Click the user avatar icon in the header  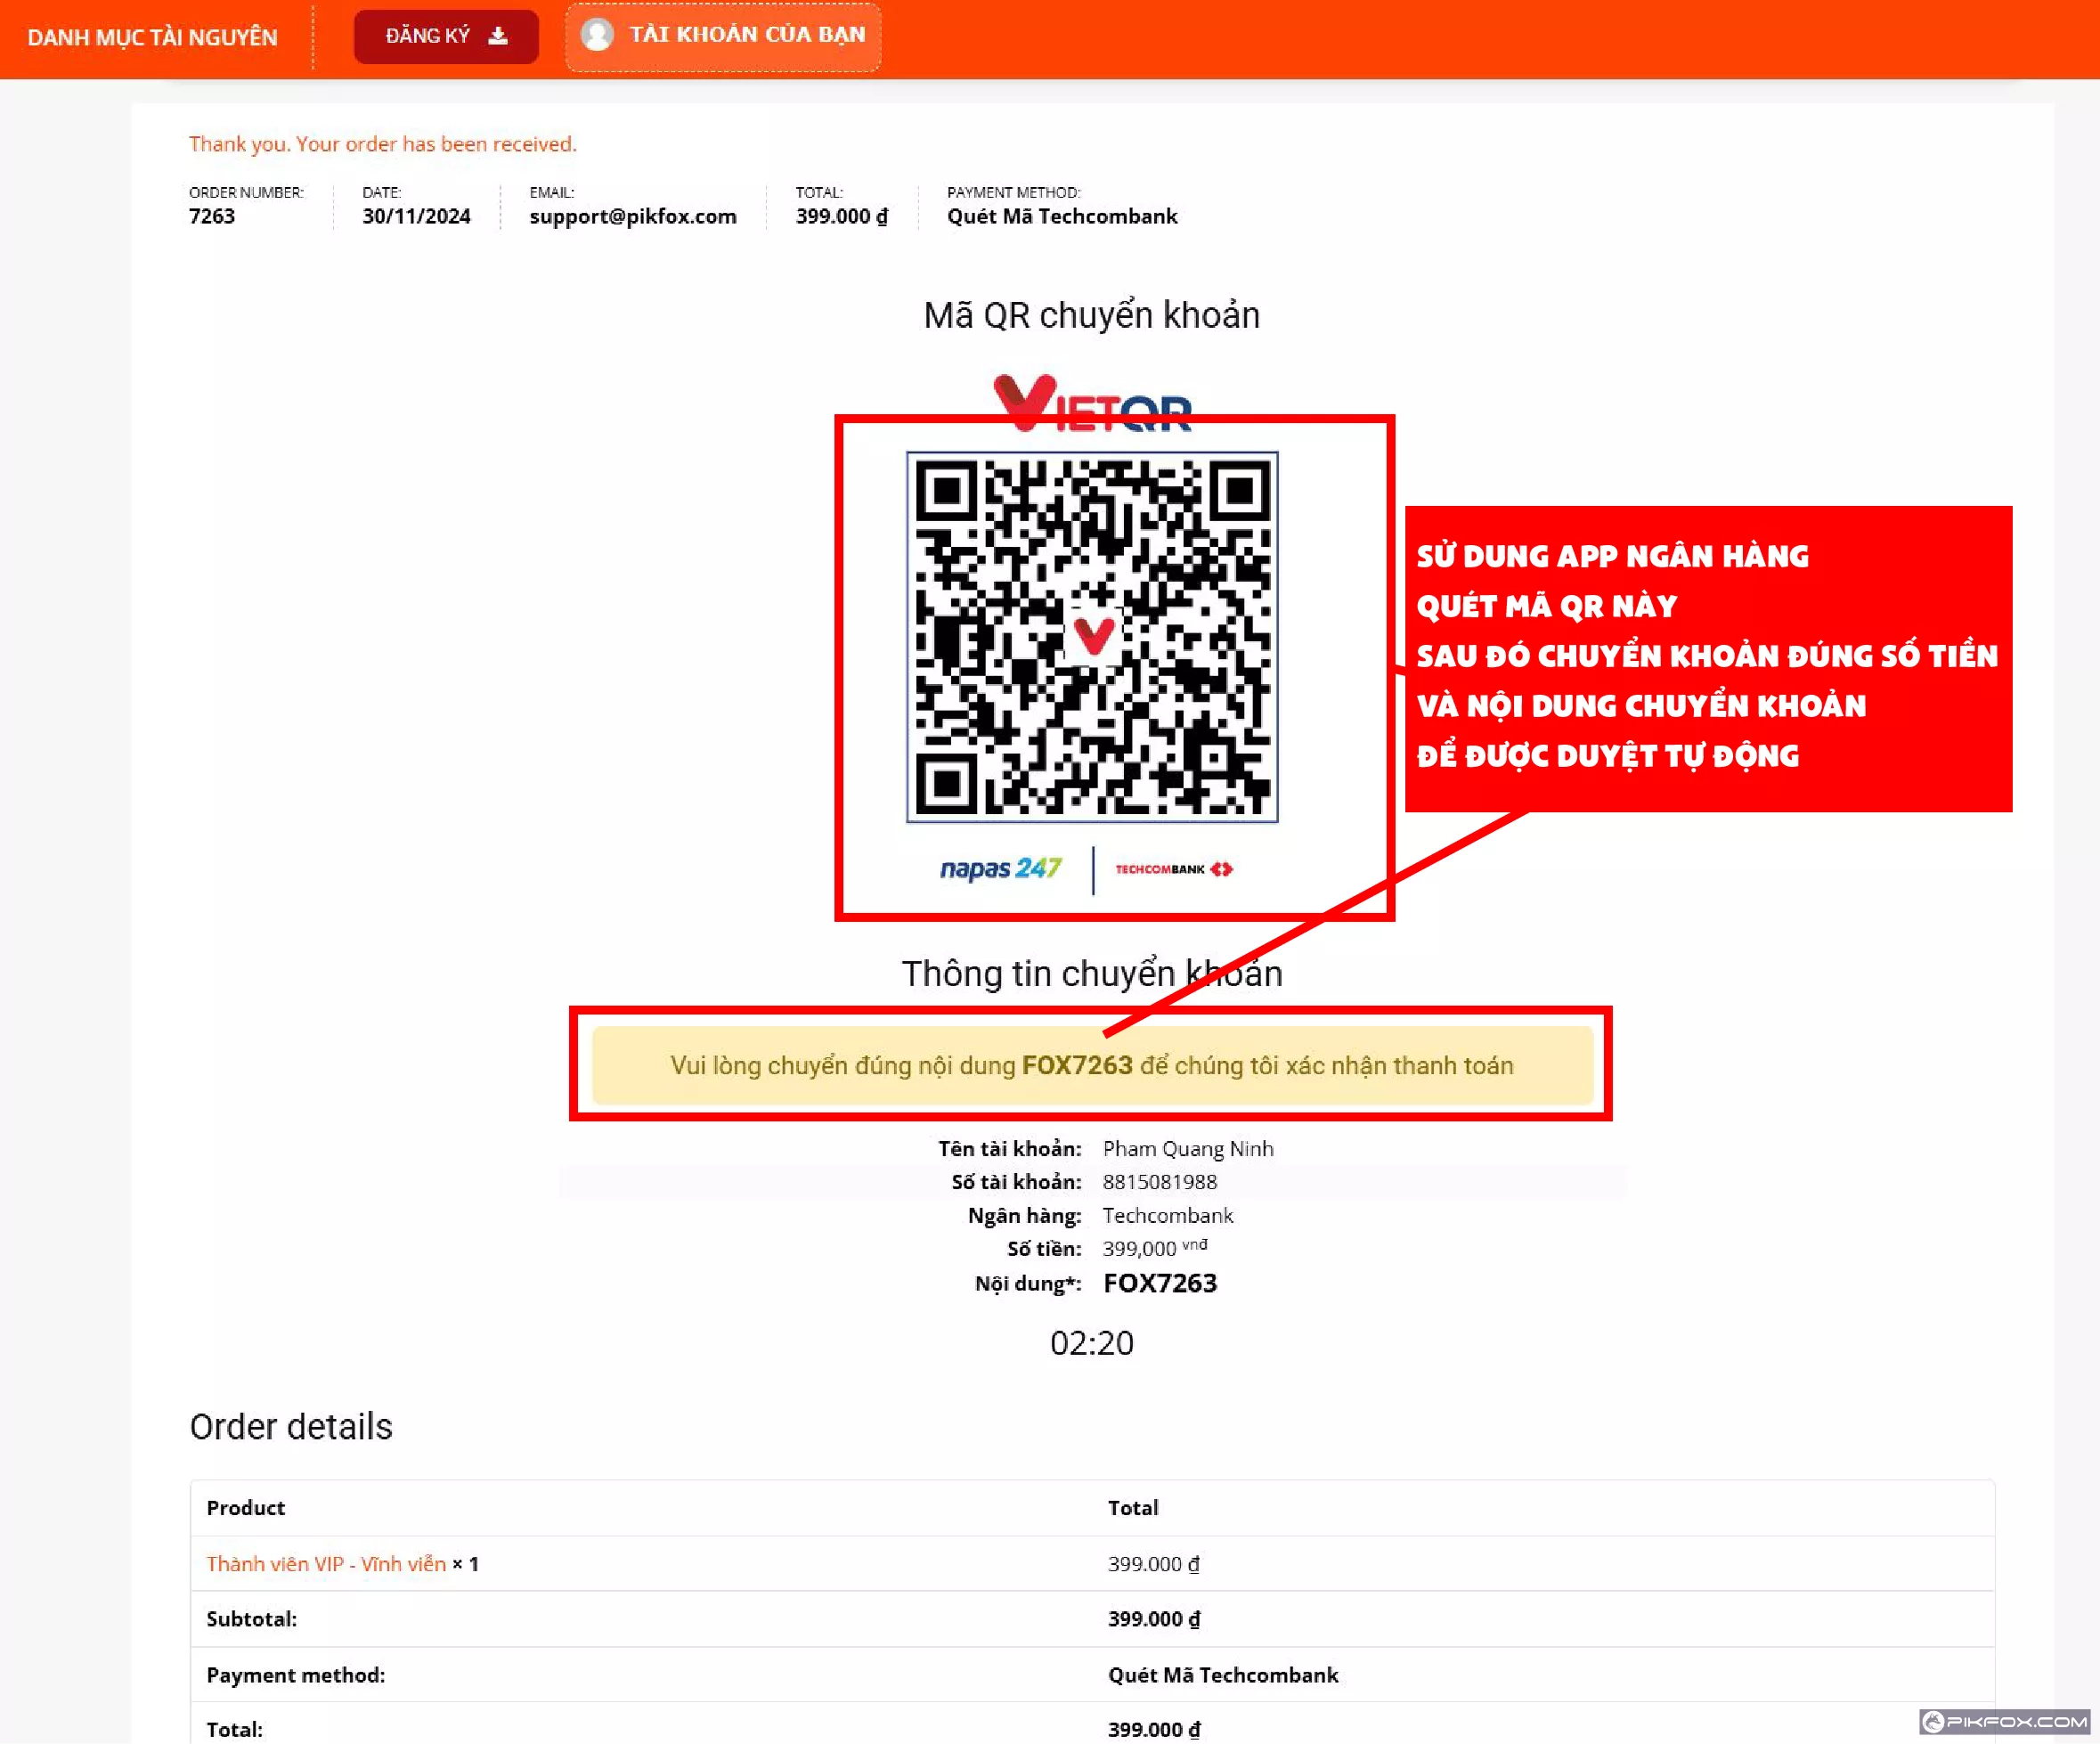pos(597,35)
